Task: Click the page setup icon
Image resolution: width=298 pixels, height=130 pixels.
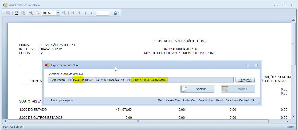Action: pos(23,13)
